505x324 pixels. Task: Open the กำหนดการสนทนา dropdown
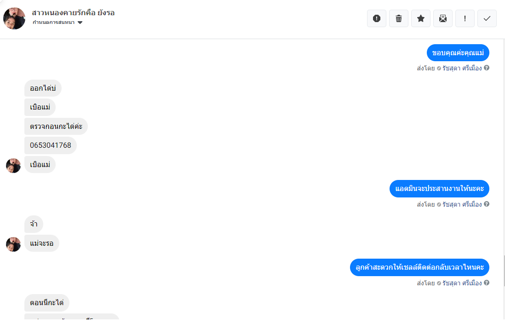(x=57, y=22)
